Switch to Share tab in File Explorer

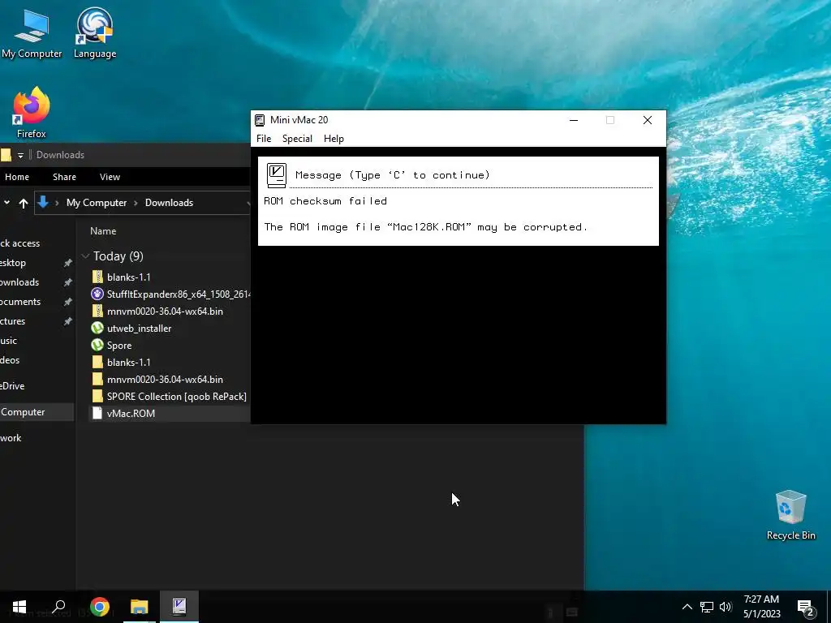pyautogui.click(x=64, y=177)
